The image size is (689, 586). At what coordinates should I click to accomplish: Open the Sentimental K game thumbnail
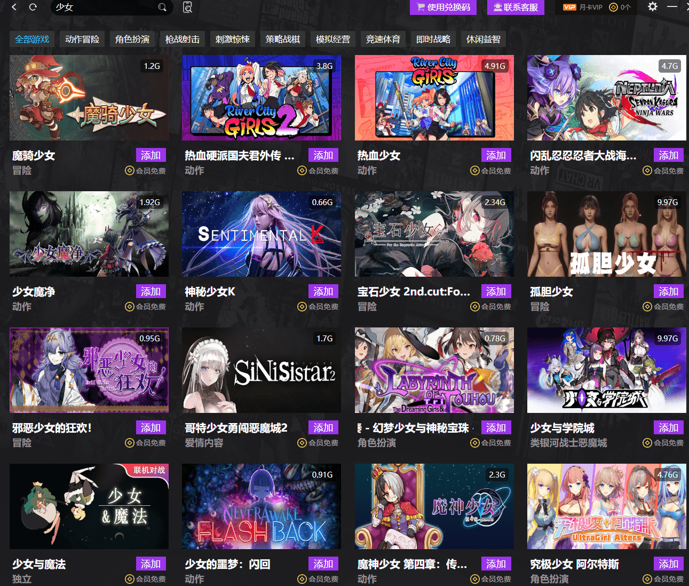coord(262,234)
